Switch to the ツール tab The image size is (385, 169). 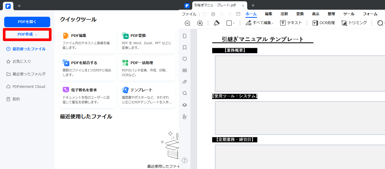click(x=349, y=14)
